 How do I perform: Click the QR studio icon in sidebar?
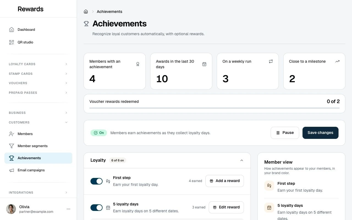(x=12, y=42)
